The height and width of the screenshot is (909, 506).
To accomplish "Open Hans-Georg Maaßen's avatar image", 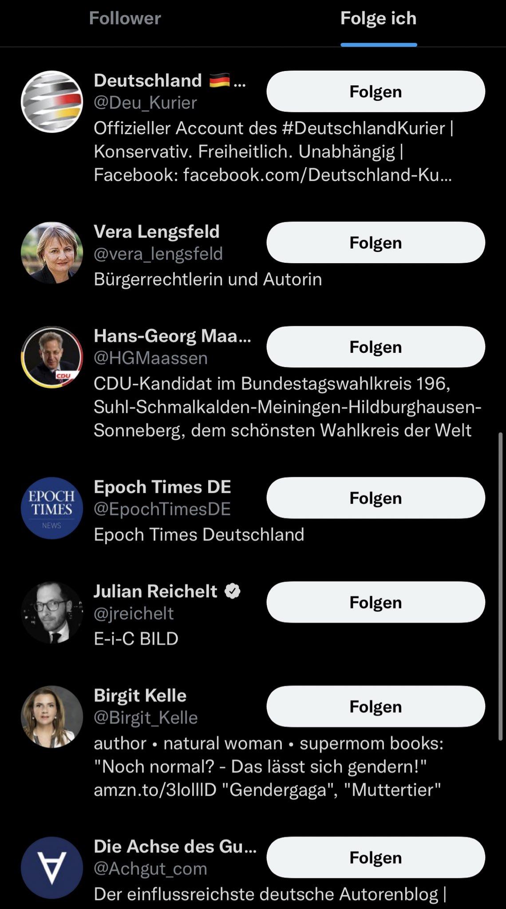I will coord(52,357).
